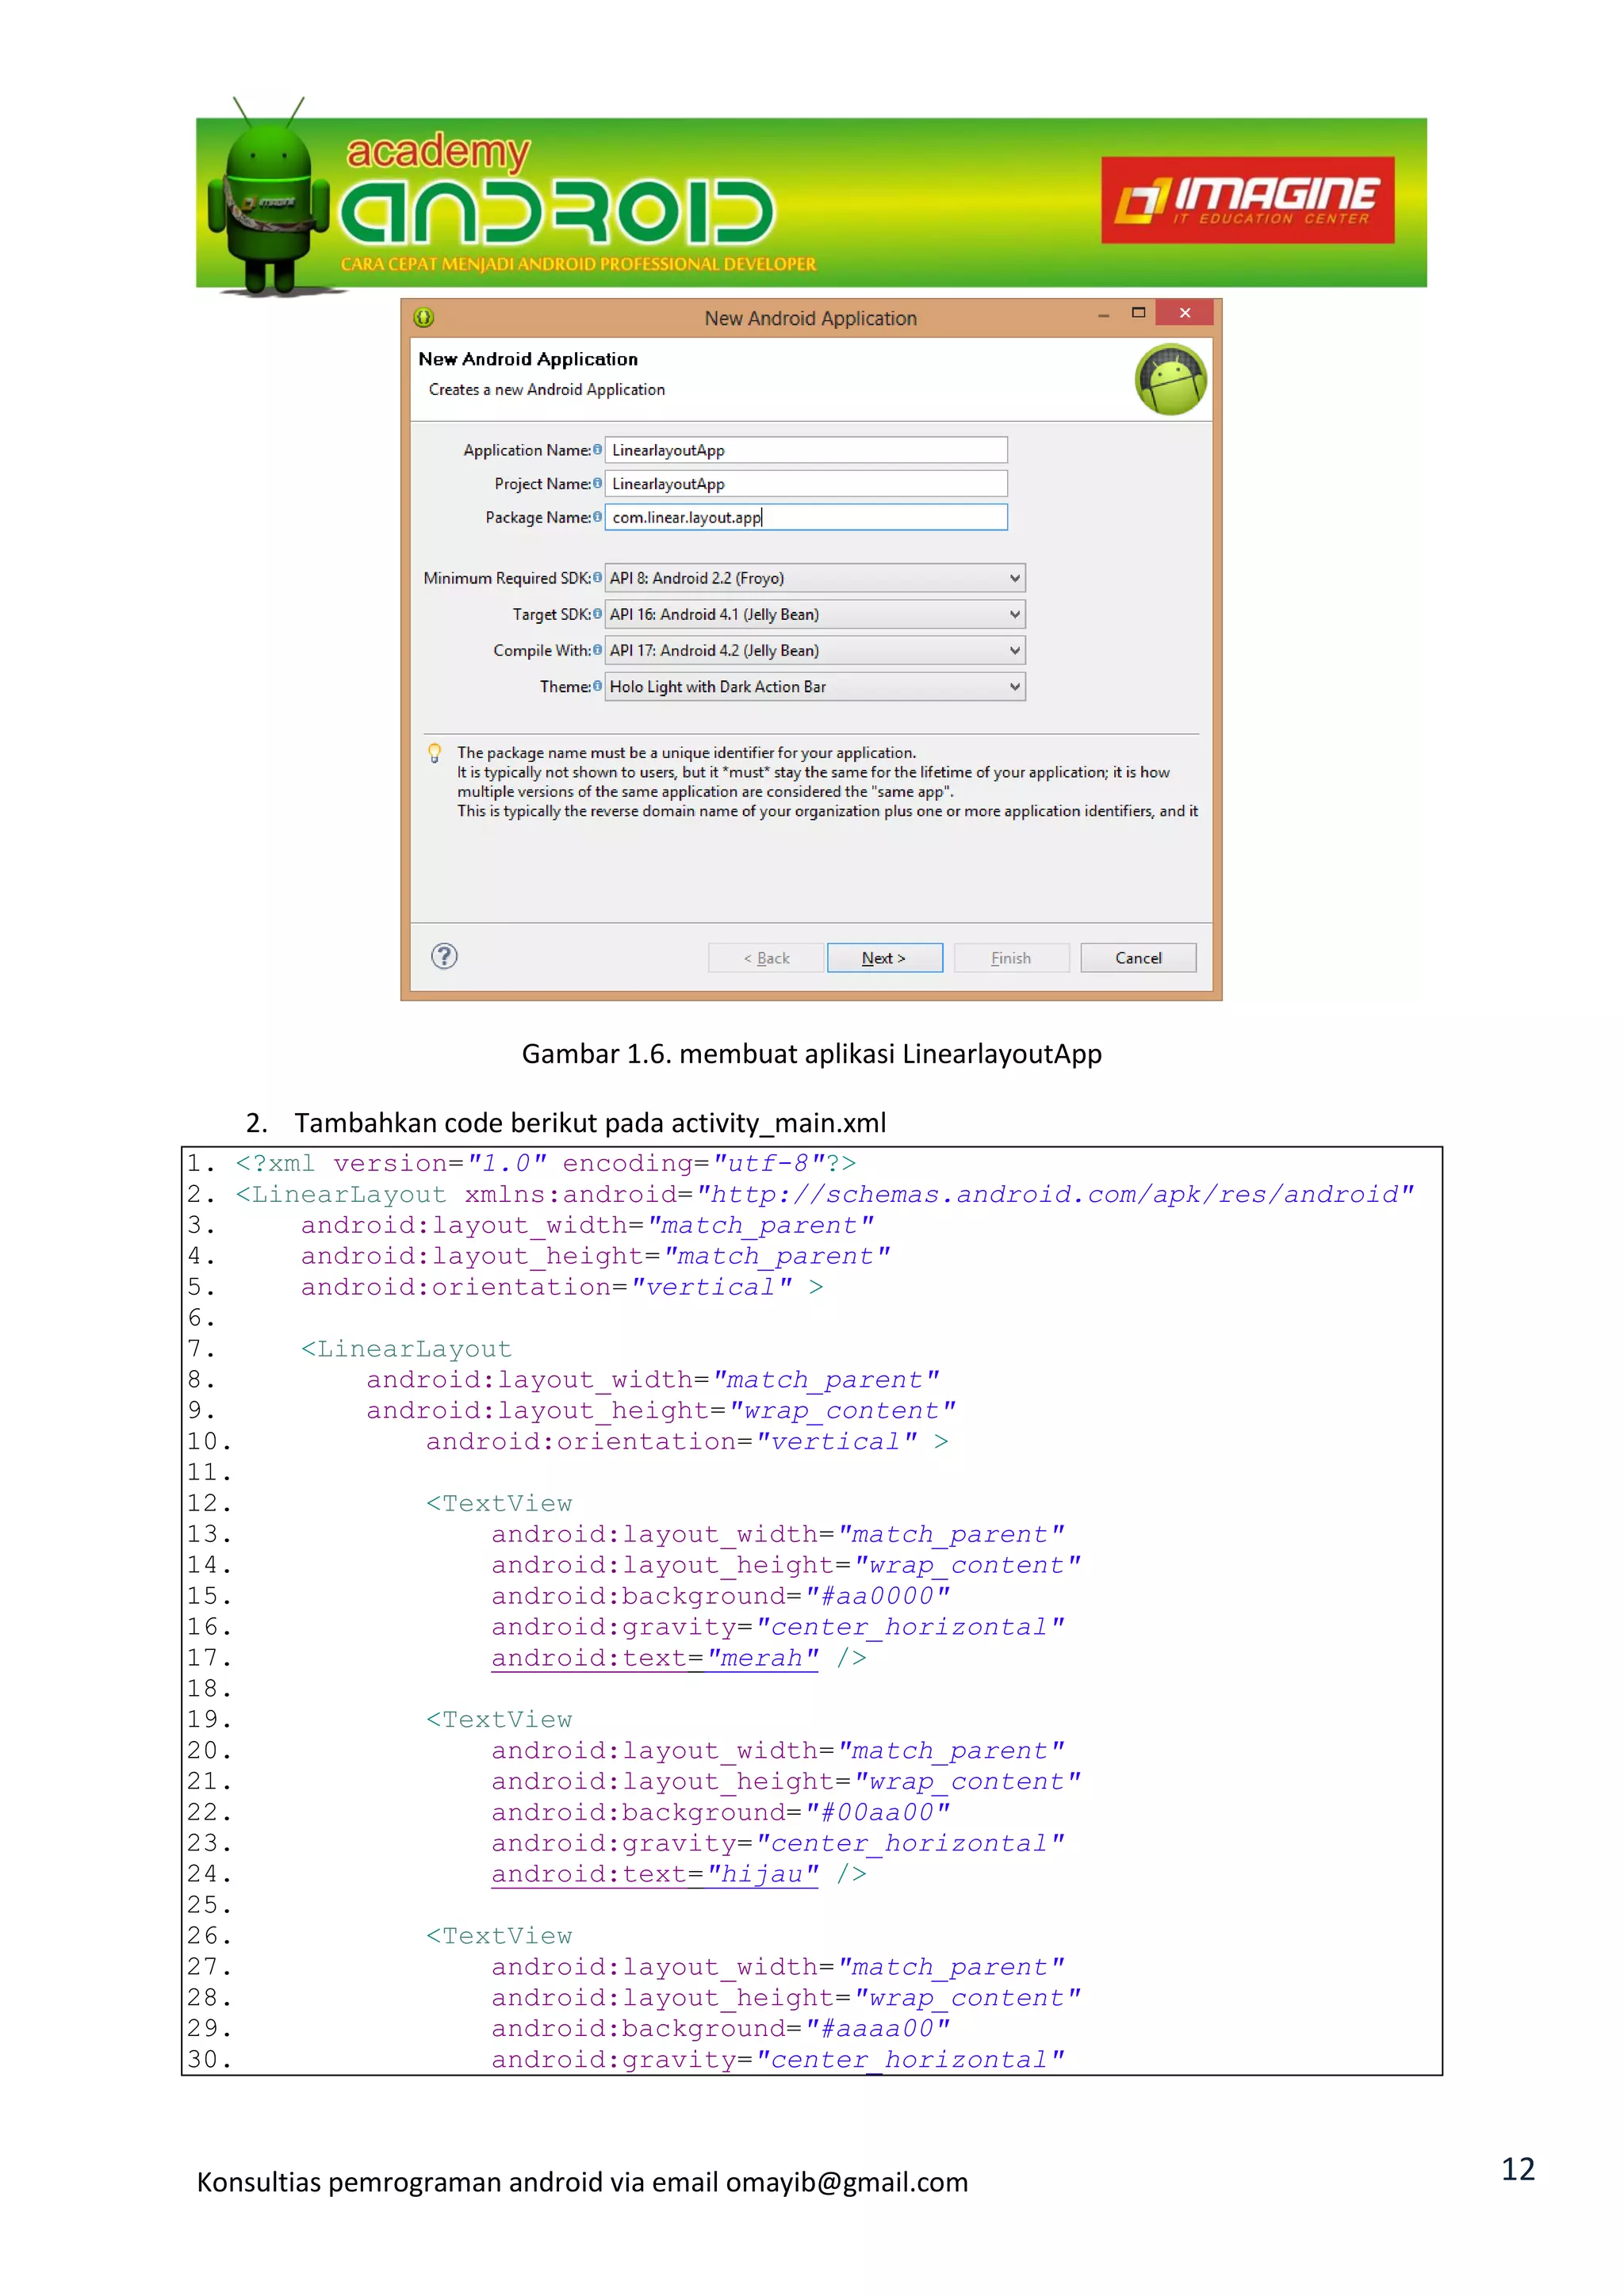Screen dimensions: 1624x2296
Task: Click the code value "#aa0000"
Action: pyautogui.click(x=878, y=1596)
